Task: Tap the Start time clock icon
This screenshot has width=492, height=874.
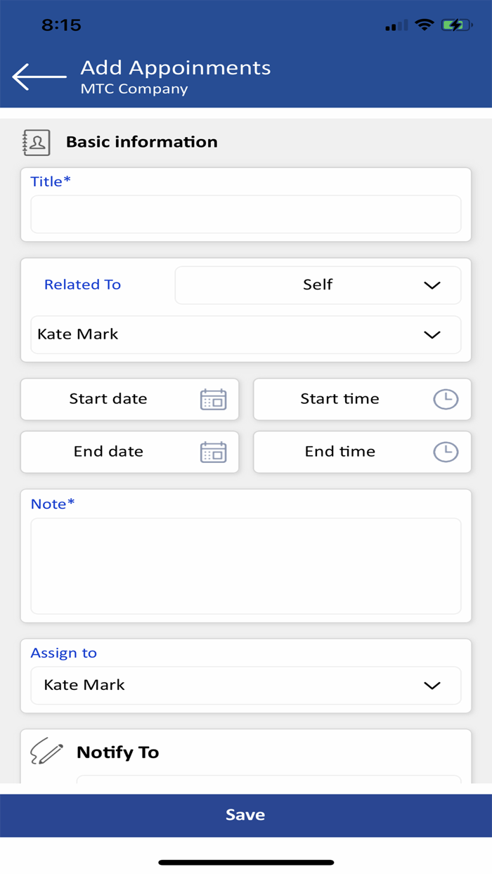Action: pyautogui.click(x=446, y=399)
